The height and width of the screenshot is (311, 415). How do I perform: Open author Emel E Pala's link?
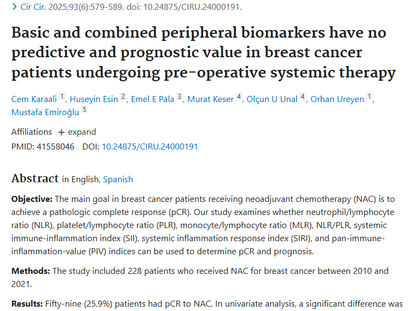click(152, 99)
